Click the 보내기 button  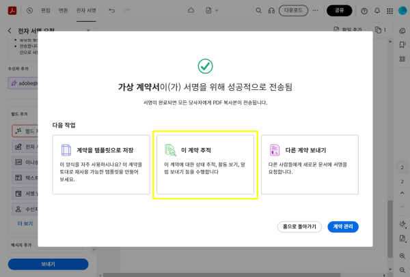(x=48, y=264)
